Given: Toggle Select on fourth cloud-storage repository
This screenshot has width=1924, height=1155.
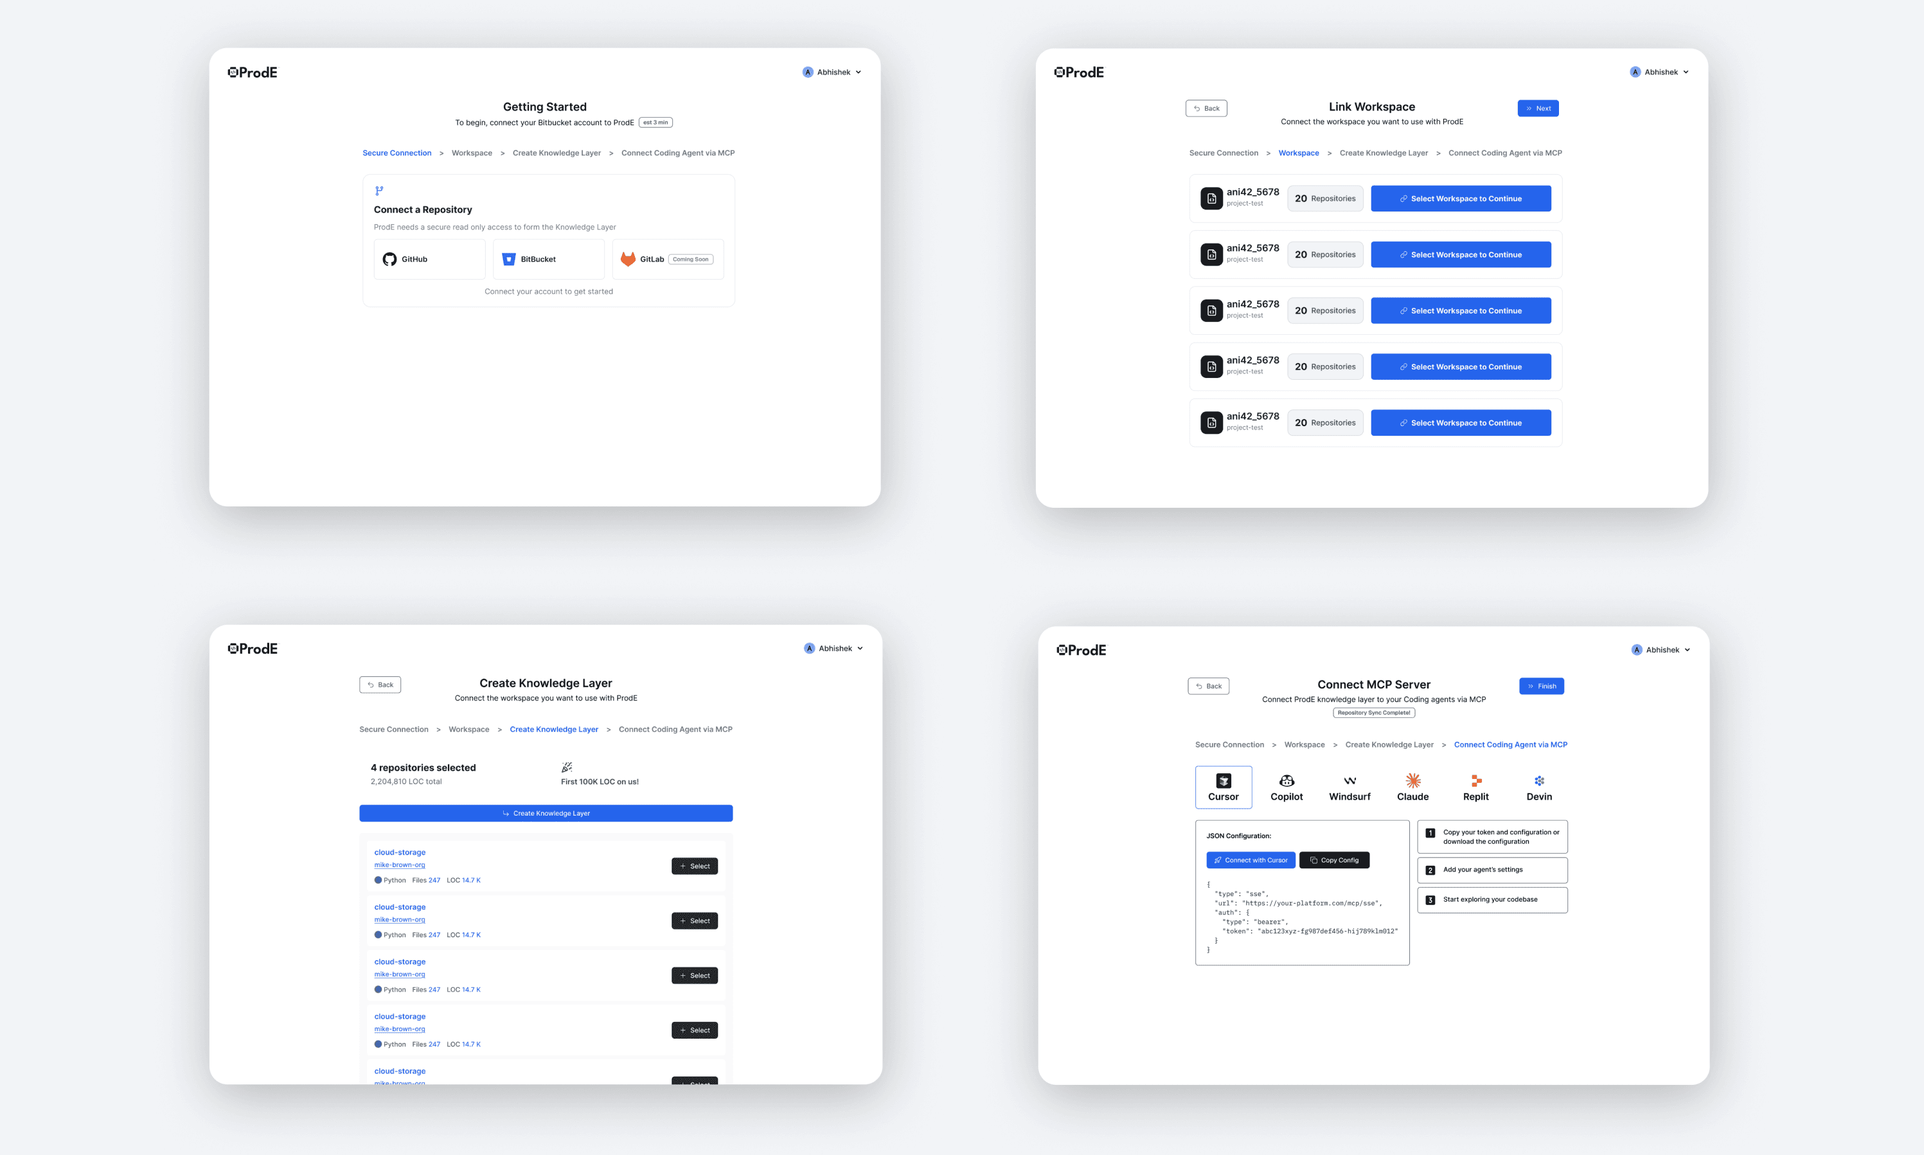Looking at the screenshot, I should click(x=694, y=1030).
